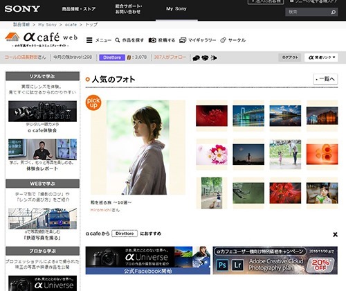346x291 pixels.
Task: Open 商品情報・ストア menu
Action: click(79, 9)
